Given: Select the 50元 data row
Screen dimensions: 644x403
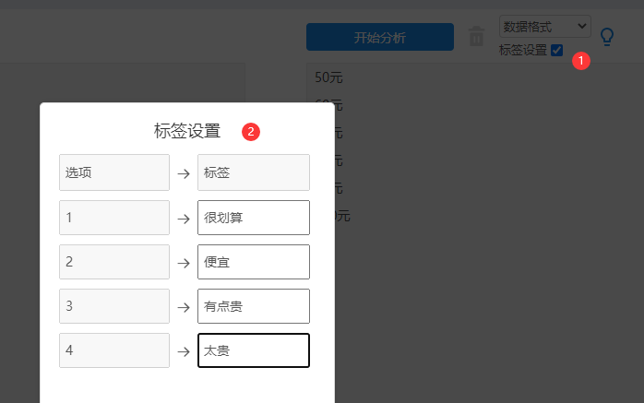Looking at the screenshot, I should (x=330, y=77).
